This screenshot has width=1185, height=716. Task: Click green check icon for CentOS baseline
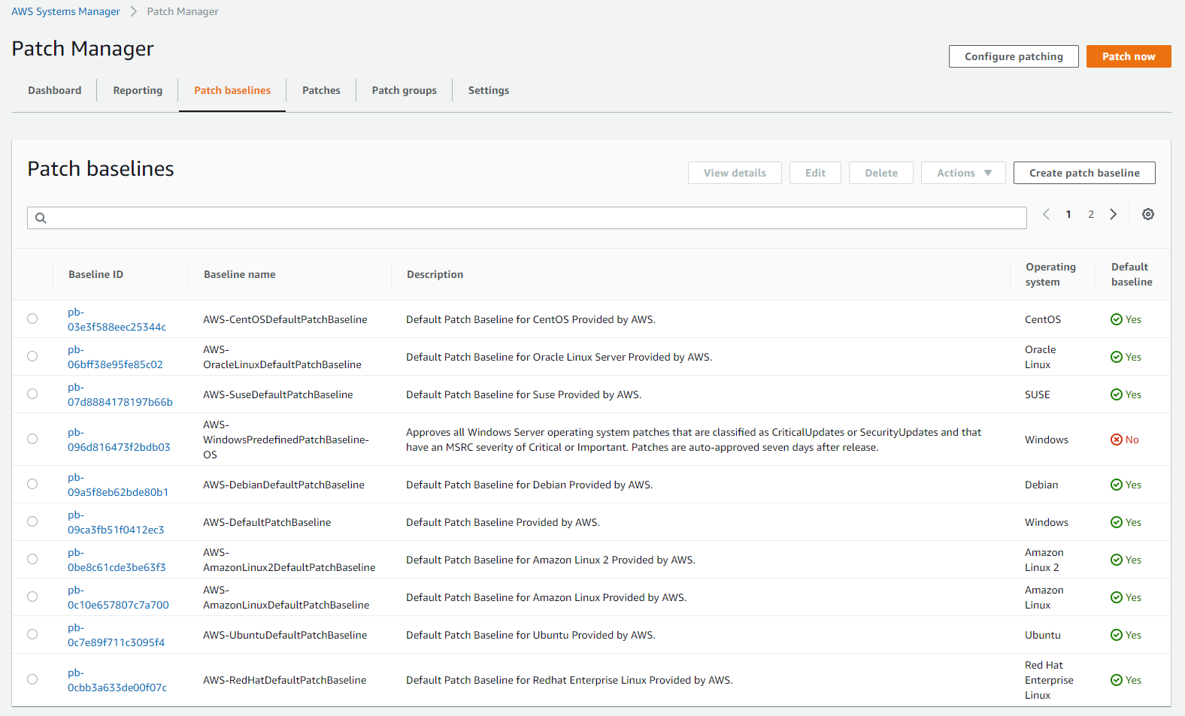[x=1117, y=319]
